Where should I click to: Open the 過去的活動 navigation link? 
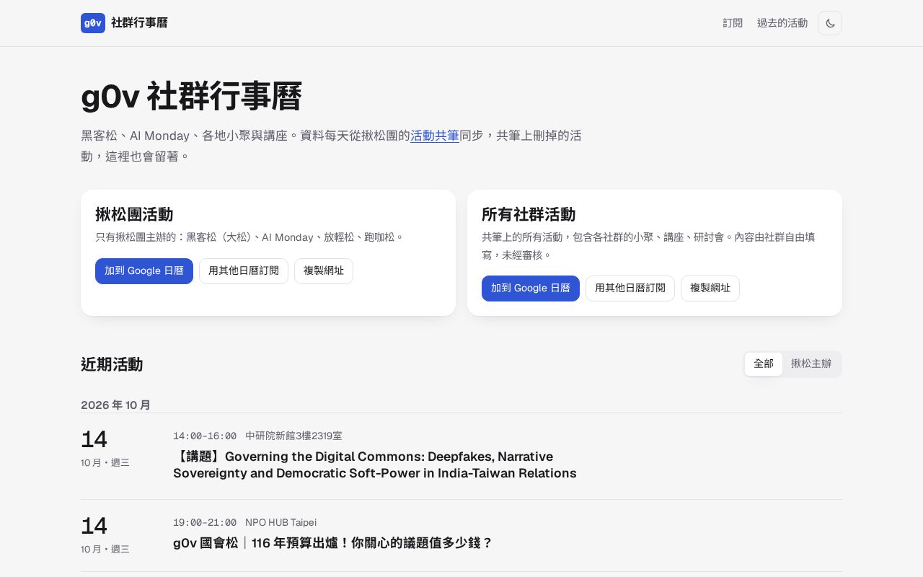tap(782, 23)
